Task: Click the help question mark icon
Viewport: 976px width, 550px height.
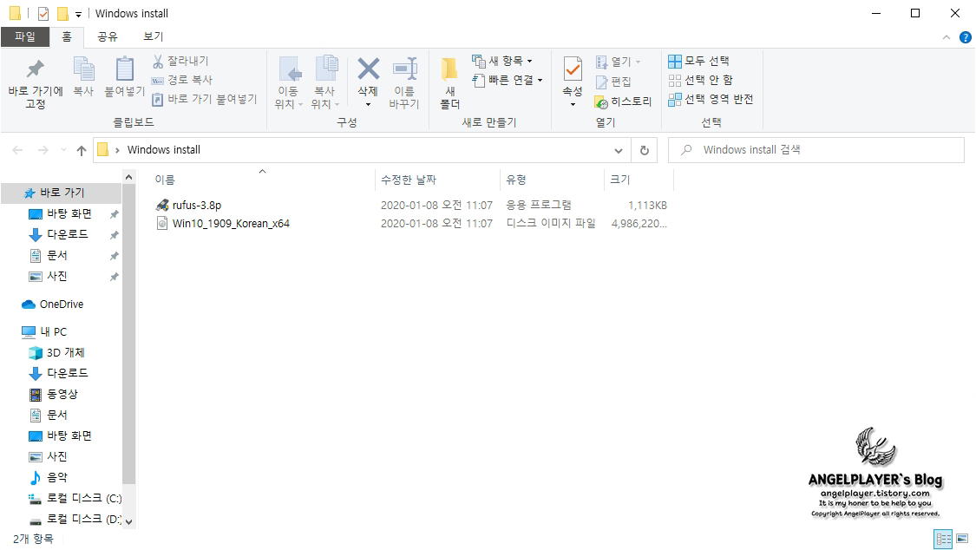Action: pos(965,37)
